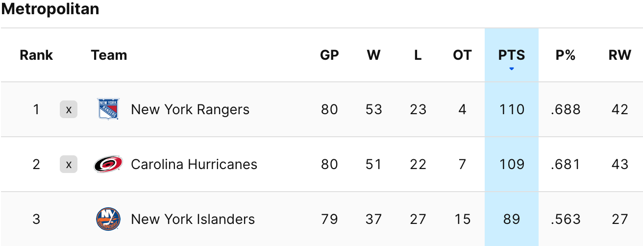
Task: Sort table by GP column header
Action: (x=329, y=55)
